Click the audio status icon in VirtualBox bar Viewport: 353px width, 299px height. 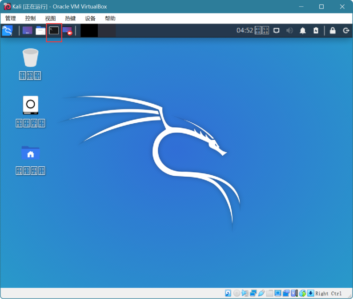[x=245, y=293]
